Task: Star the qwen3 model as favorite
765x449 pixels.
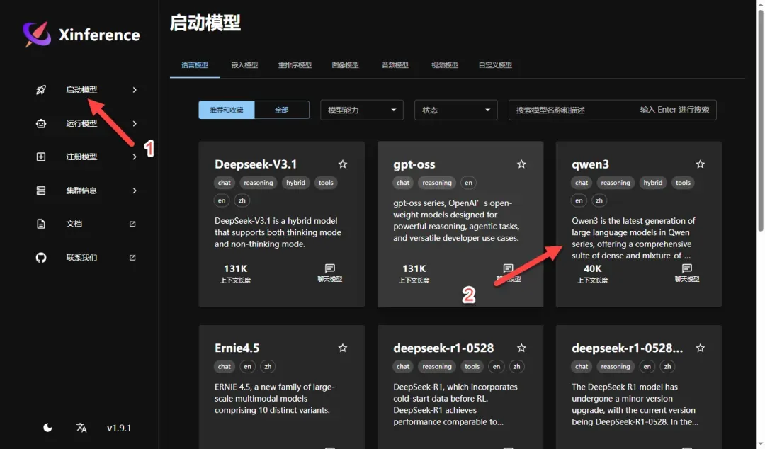Action: point(700,164)
